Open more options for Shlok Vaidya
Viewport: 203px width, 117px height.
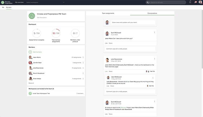click(x=83, y=79)
